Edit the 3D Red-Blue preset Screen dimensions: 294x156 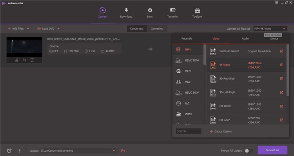pyautogui.click(x=281, y=78)
